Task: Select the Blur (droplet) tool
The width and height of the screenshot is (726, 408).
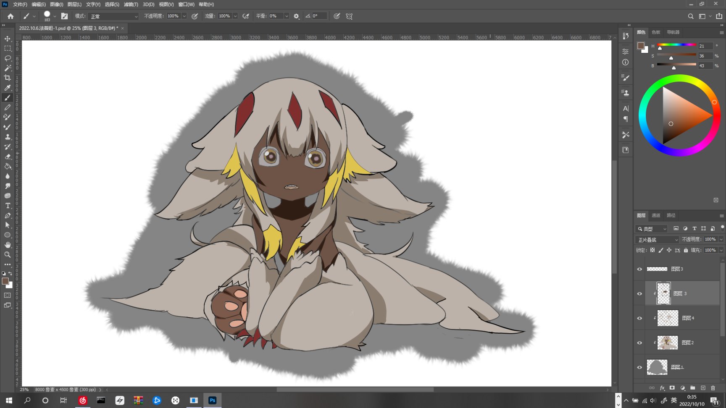Action: [x=8, y=176]
